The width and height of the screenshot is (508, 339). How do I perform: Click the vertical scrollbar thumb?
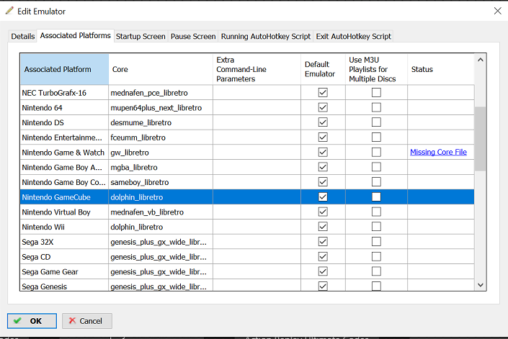point(480,139)
